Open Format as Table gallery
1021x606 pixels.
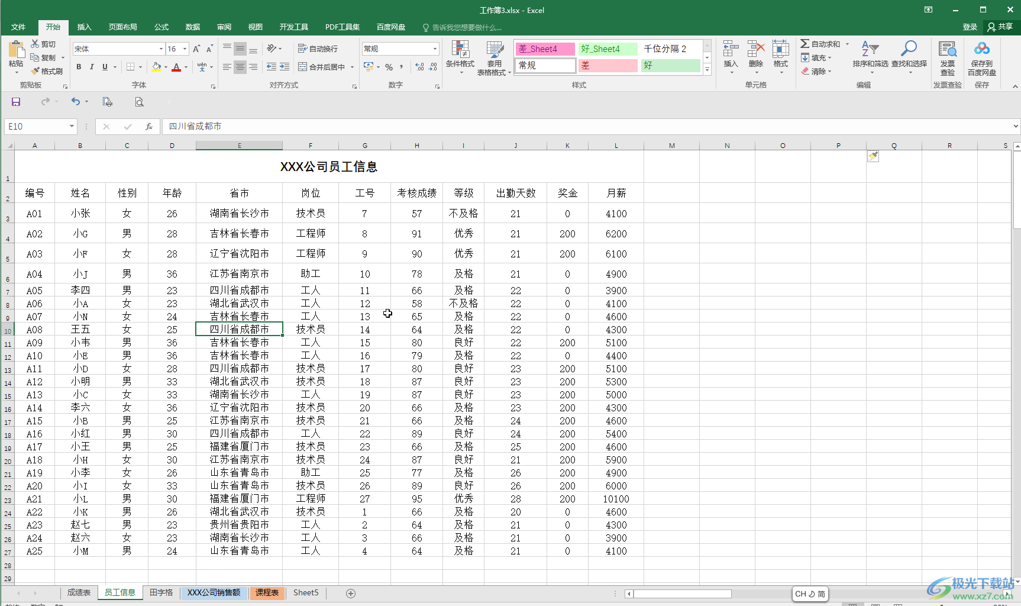[494, 58]
